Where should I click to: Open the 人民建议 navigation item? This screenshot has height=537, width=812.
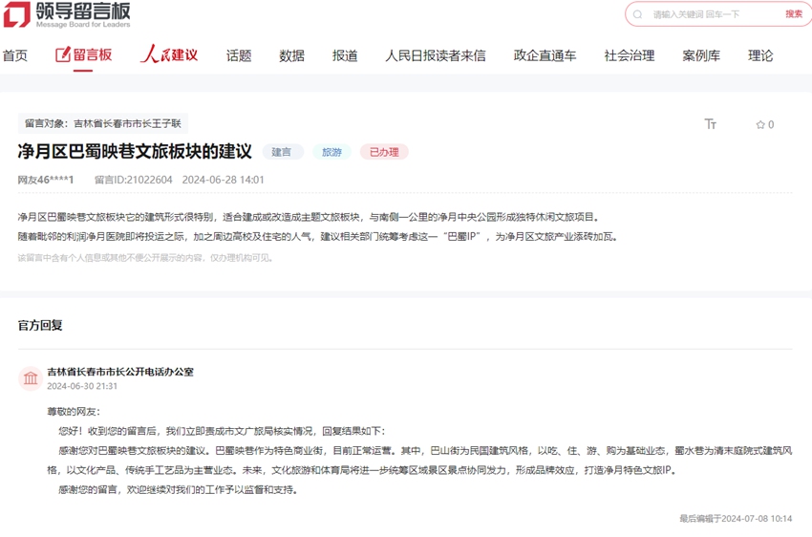pos(169,55)
